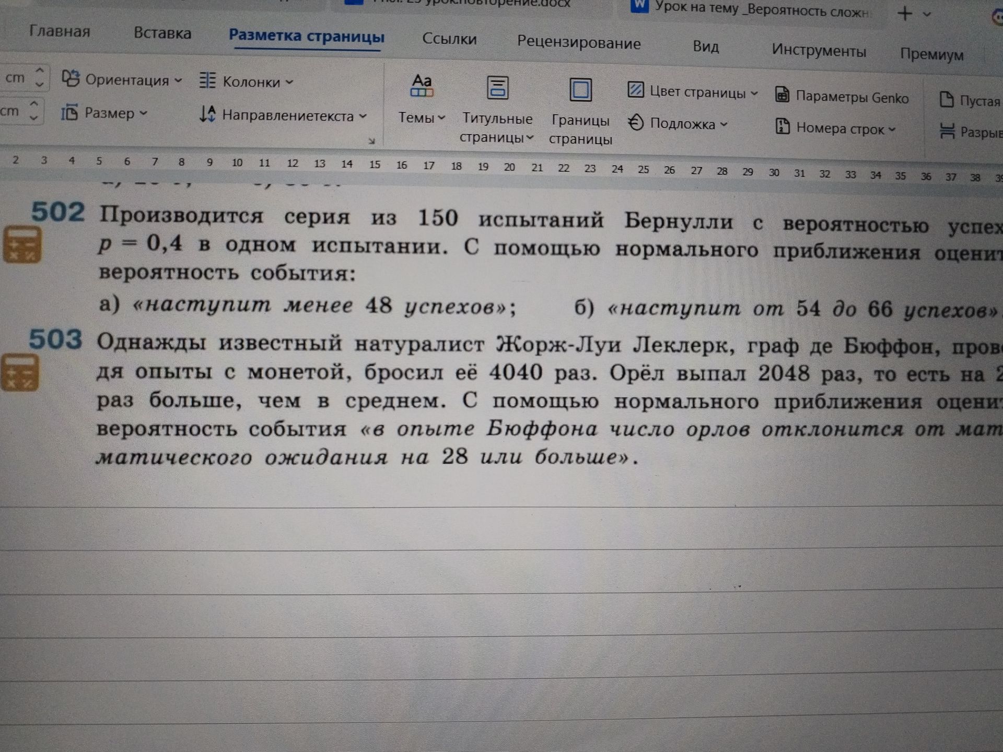Viewport: 1003px width, 752px height.
Task: Click the Титульные страницы icon
Action: (497, 88)
